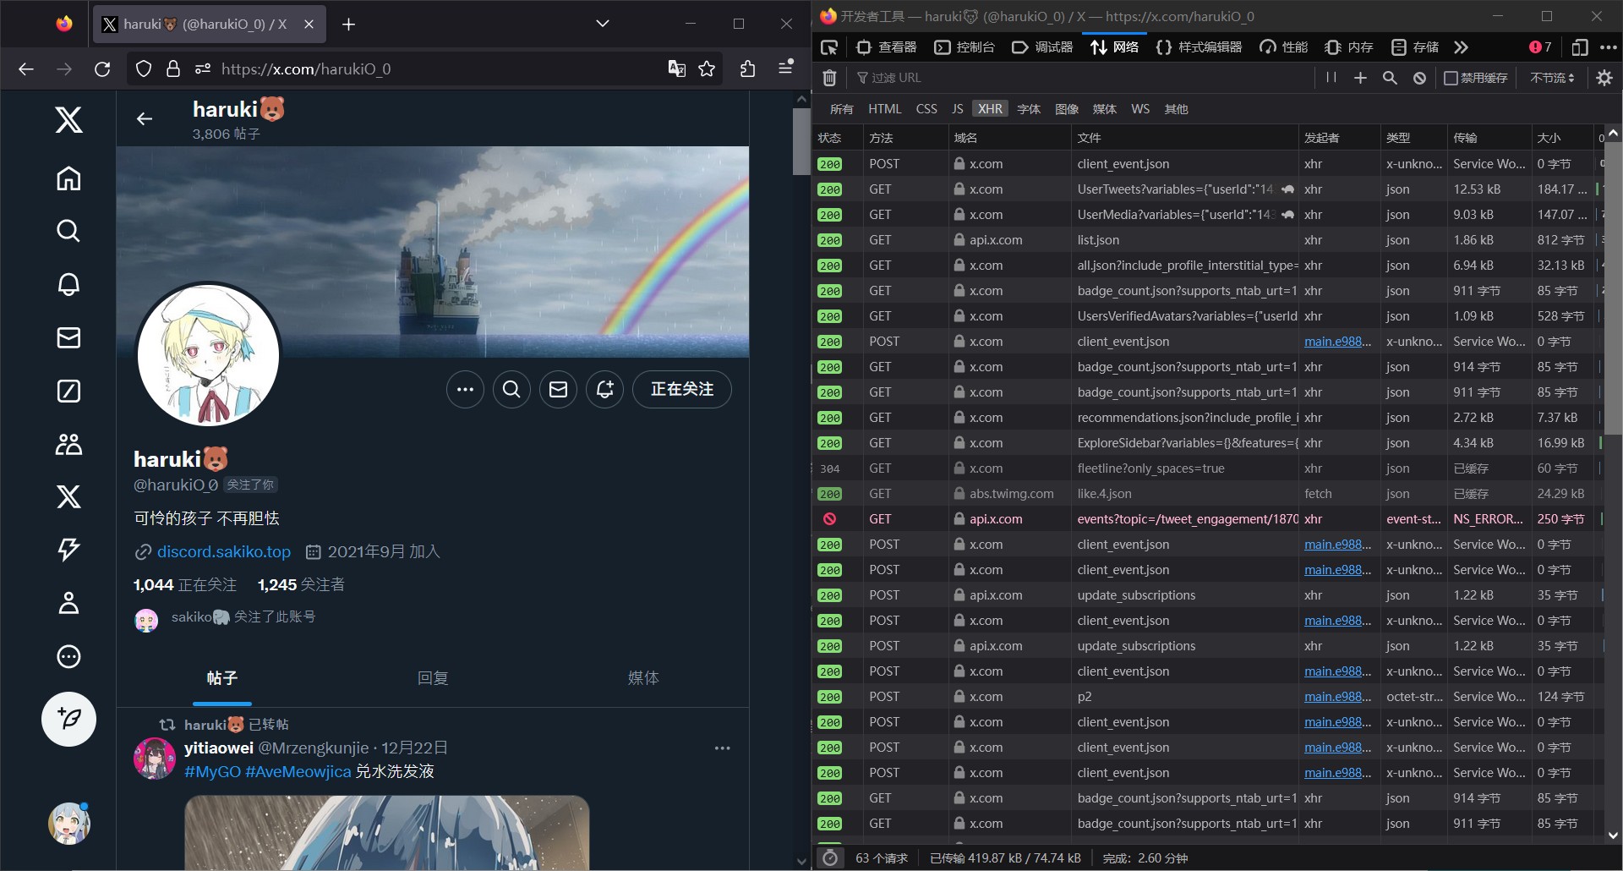Open the X Home icon in sidebar

point(68,178)
